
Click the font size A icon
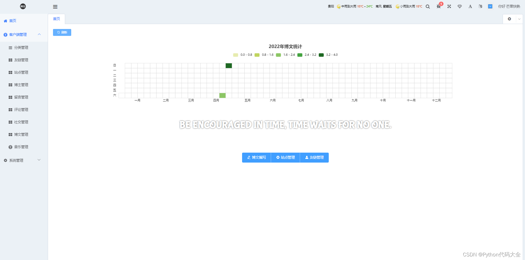(470, 6)
